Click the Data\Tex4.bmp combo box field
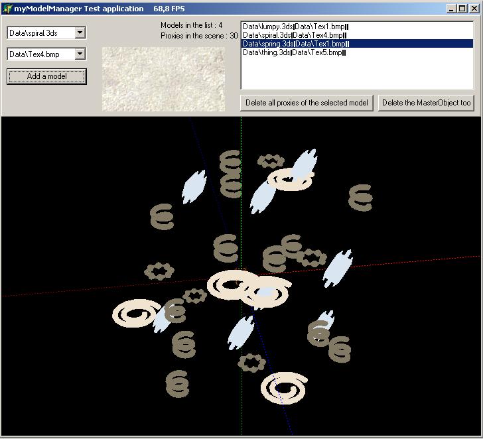The width and height of the screenshot is (483, 439). tap(46, 54)
